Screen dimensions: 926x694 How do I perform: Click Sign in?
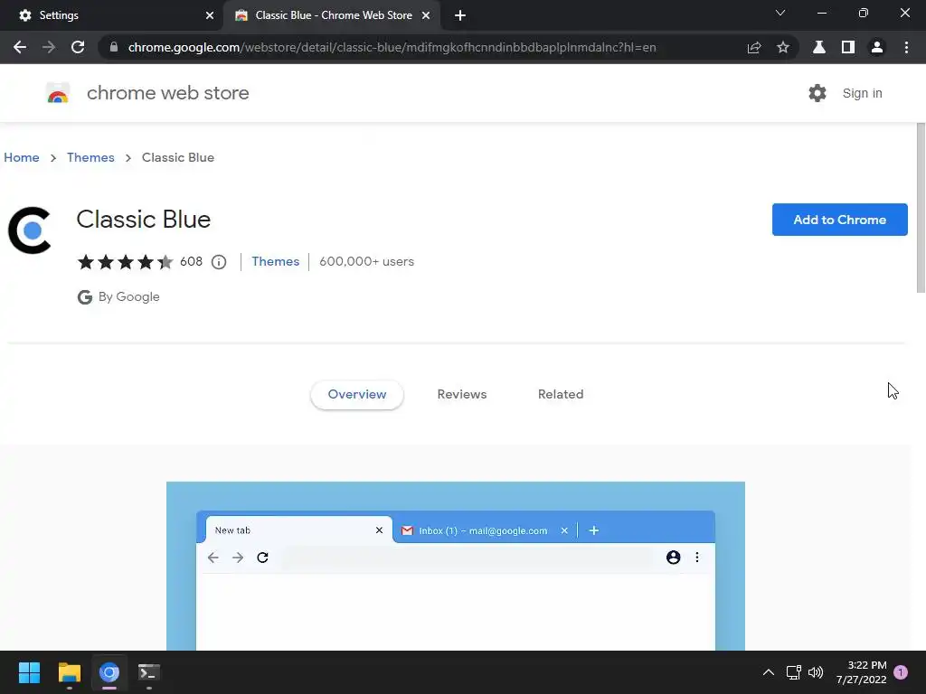point(862,93)
